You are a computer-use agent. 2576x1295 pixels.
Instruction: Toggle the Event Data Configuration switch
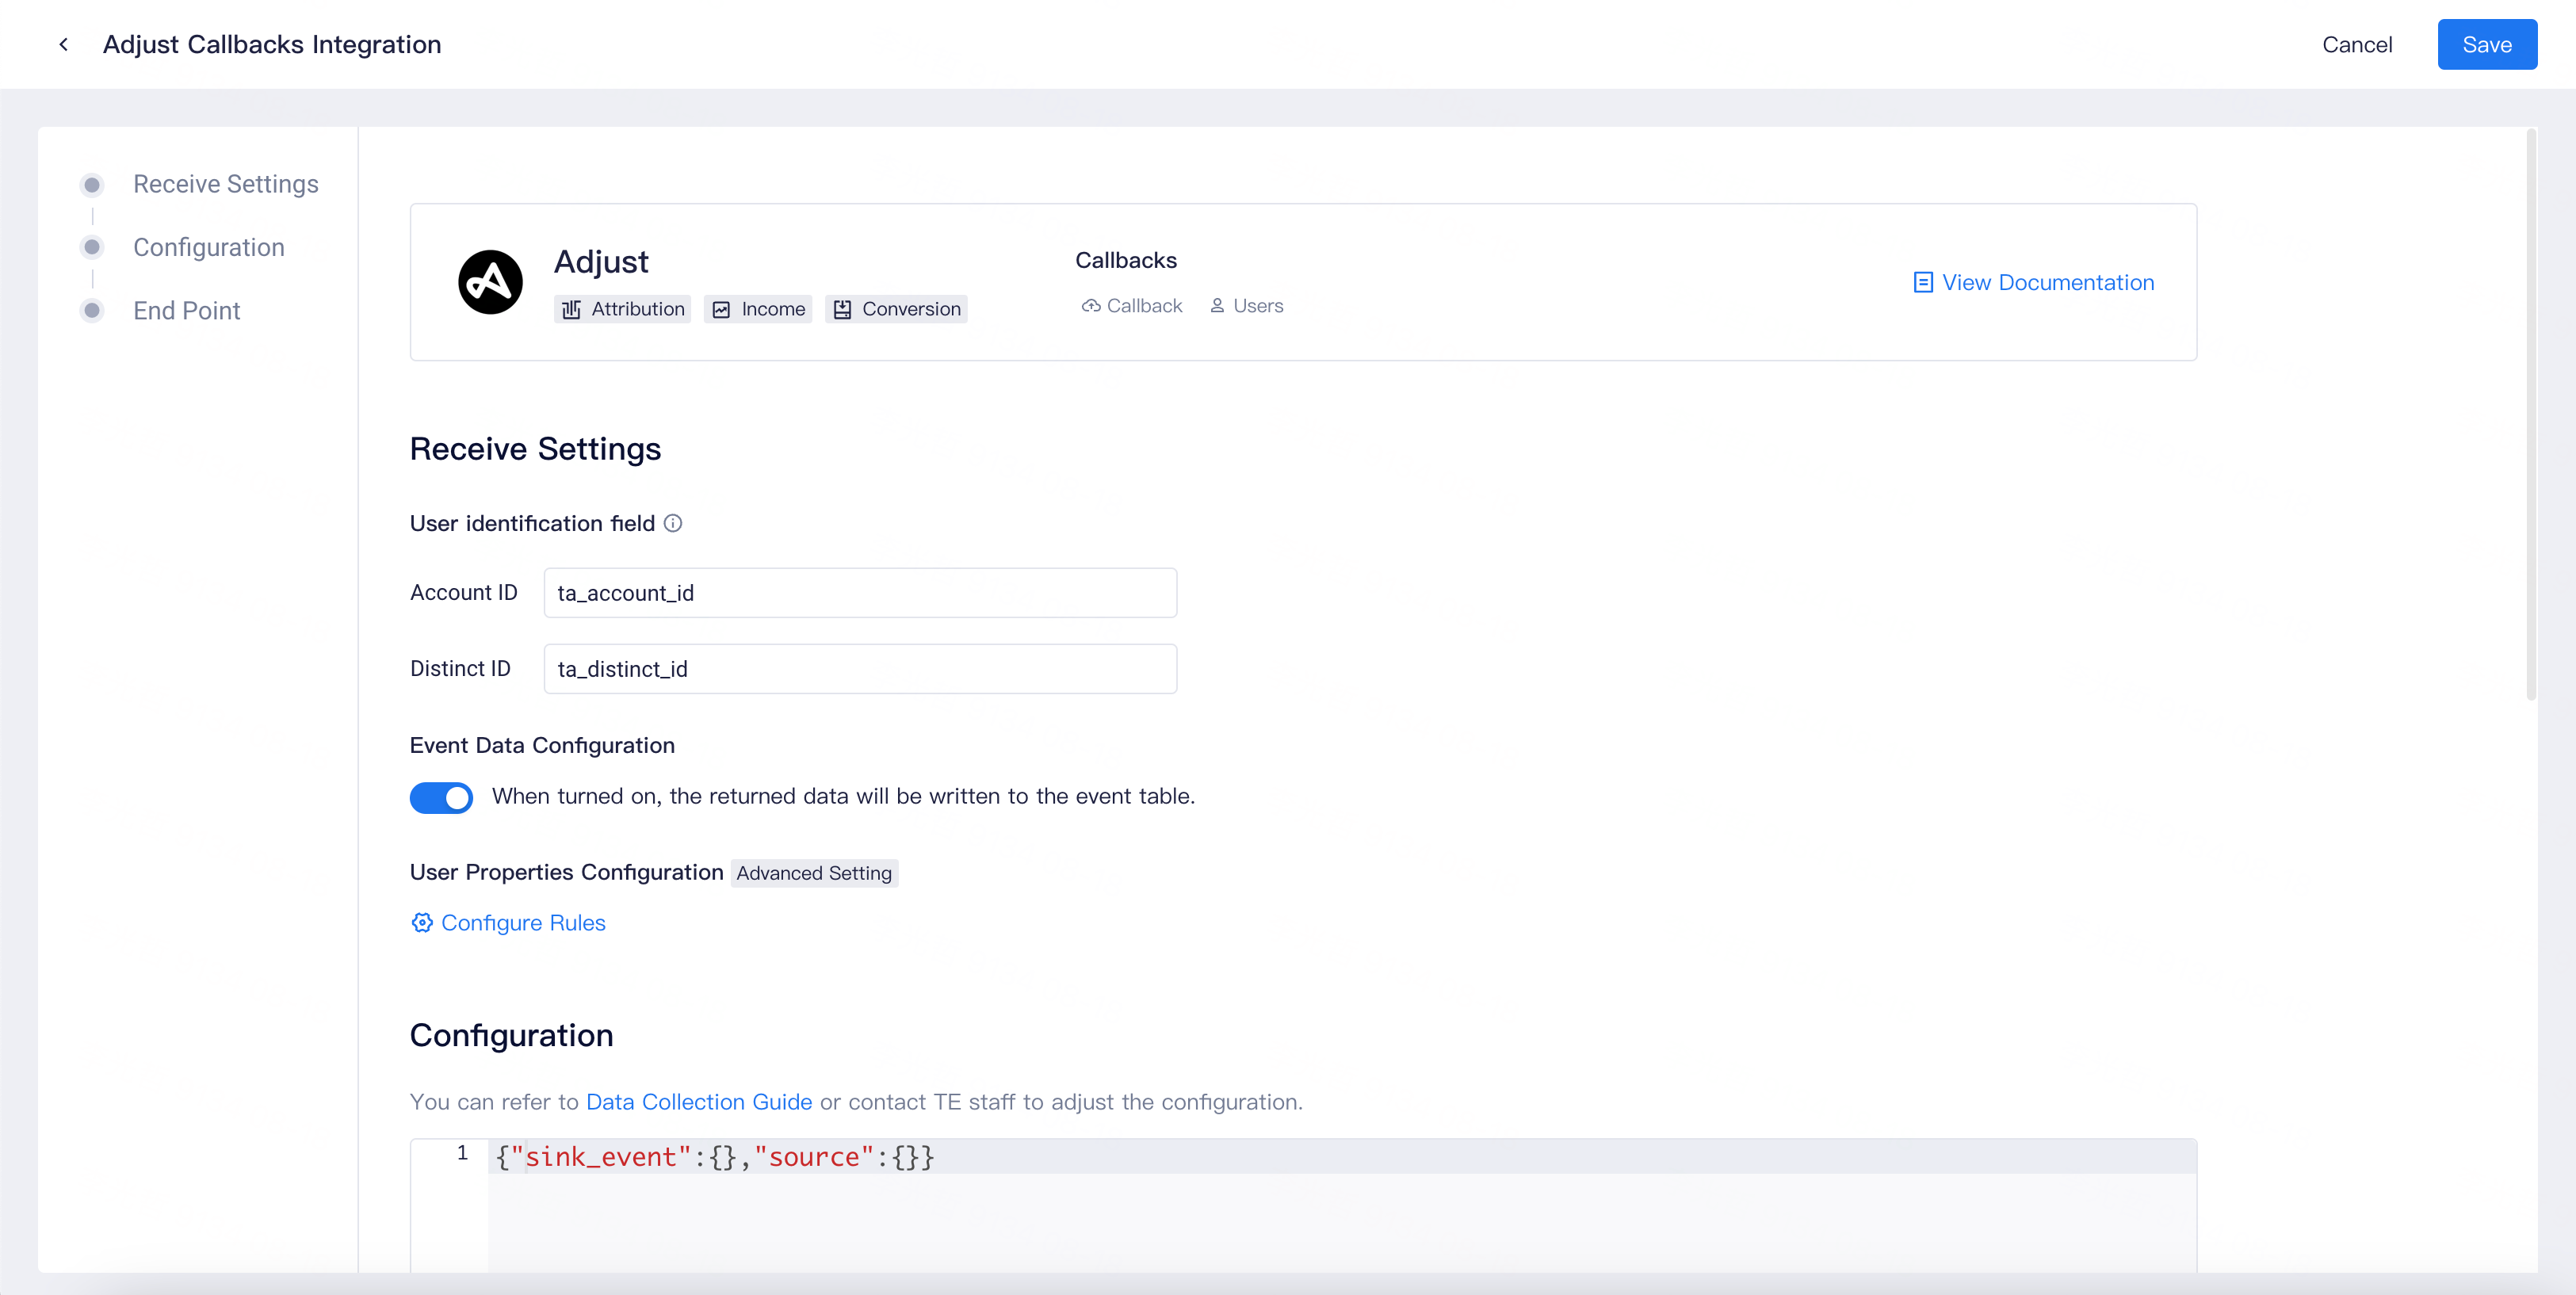441,797
